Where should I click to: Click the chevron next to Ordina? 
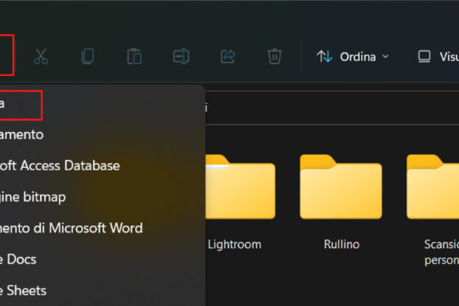click(385, 57)
